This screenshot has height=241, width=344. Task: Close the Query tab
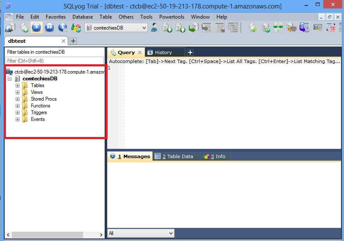click(x=140, y=52)
